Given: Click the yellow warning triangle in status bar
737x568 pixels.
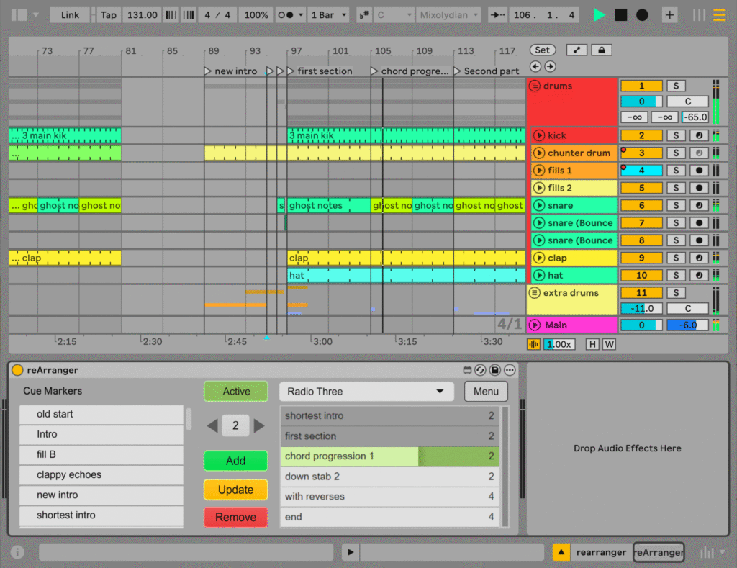Looking at the screenshot, I should pyautogui.click(x=561, y=552).
